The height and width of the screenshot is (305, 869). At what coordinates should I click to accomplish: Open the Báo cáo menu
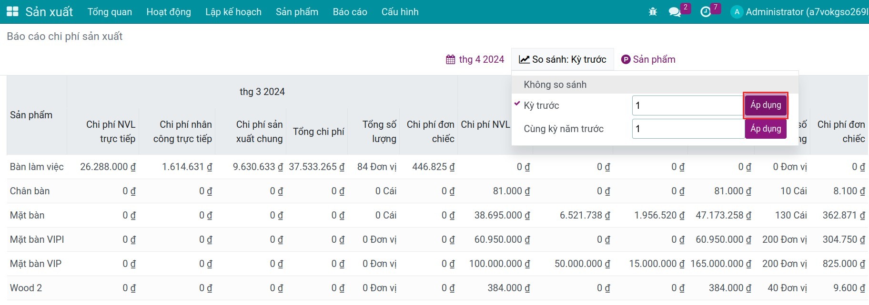[x=350, y=12]
